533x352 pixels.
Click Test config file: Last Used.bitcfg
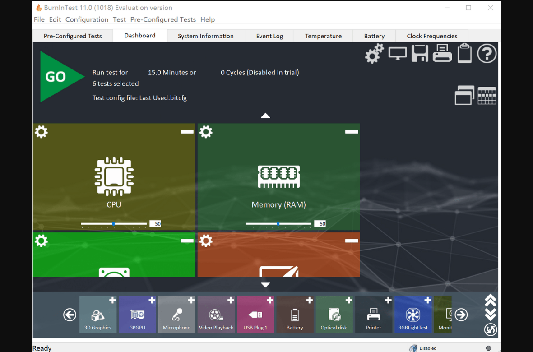[x=140, y=98]
